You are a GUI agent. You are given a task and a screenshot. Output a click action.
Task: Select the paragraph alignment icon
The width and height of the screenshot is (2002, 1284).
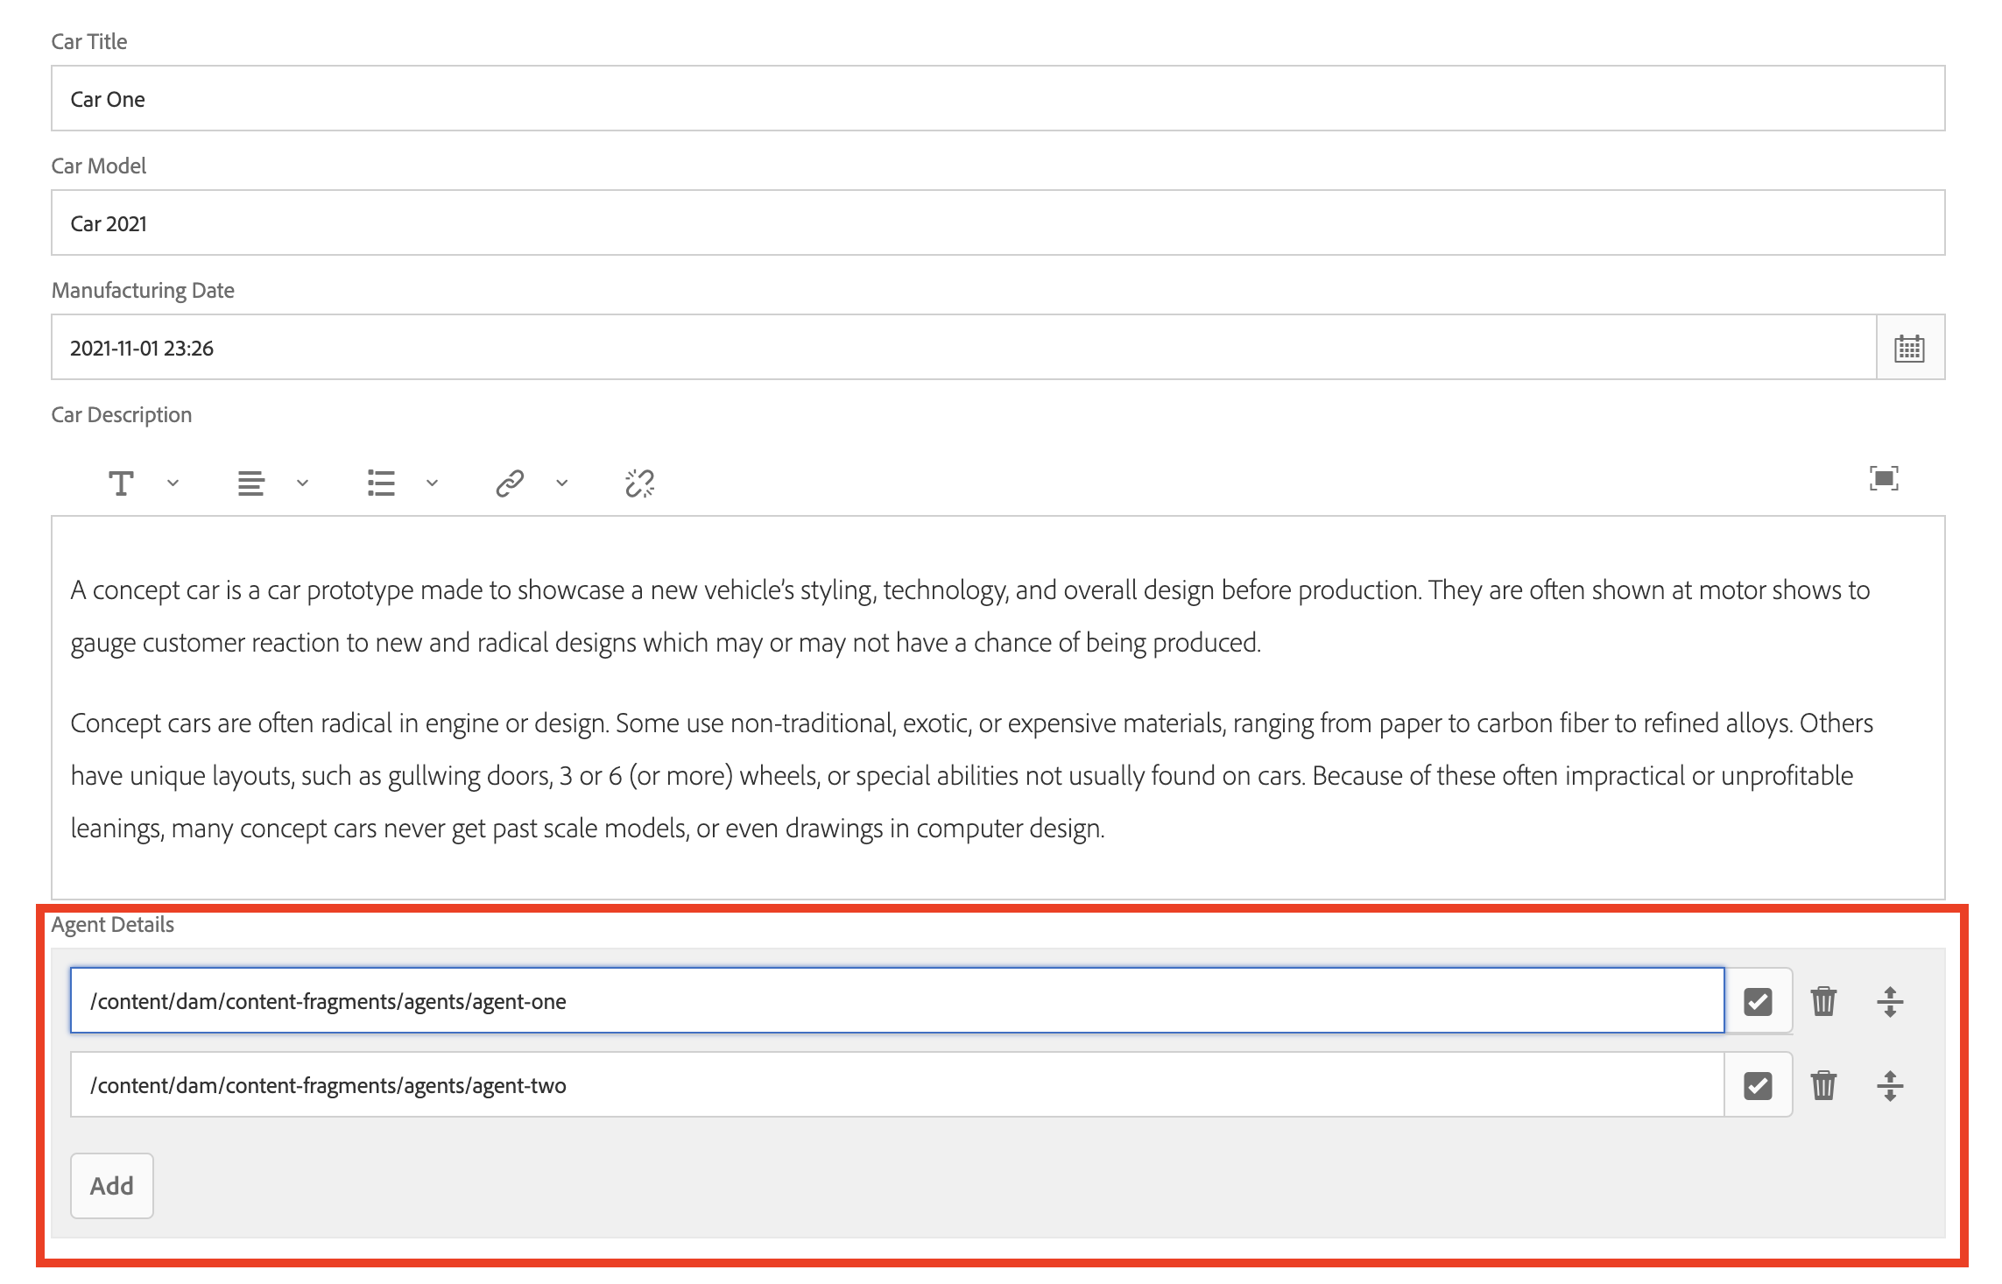click(251, 483)
